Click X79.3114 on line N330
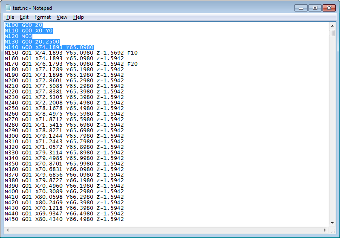340x238 pixels. click(49, 152)
